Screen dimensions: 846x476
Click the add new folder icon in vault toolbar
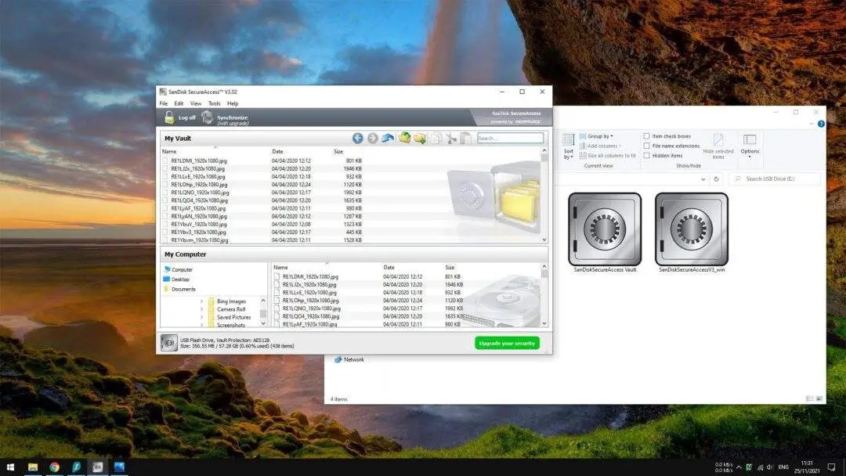click(x=420, y=138)
